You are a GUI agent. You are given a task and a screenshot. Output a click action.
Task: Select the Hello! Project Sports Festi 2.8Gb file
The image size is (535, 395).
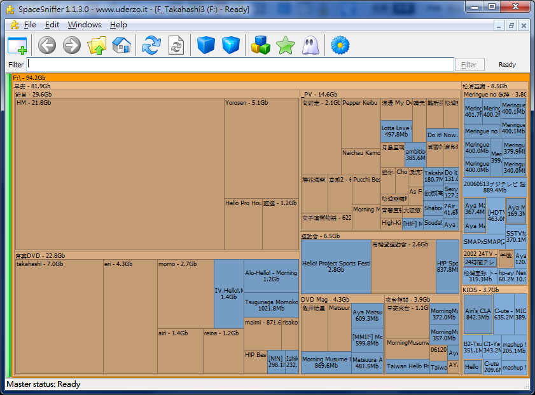pos(336,266)
